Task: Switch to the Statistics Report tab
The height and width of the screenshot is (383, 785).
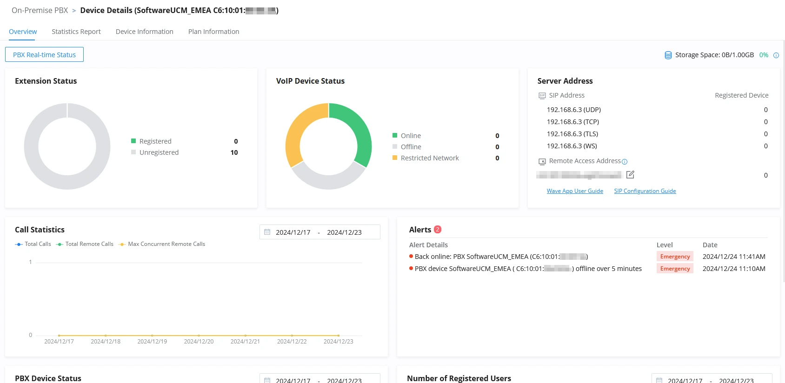Action: click(x=76, y=32)
